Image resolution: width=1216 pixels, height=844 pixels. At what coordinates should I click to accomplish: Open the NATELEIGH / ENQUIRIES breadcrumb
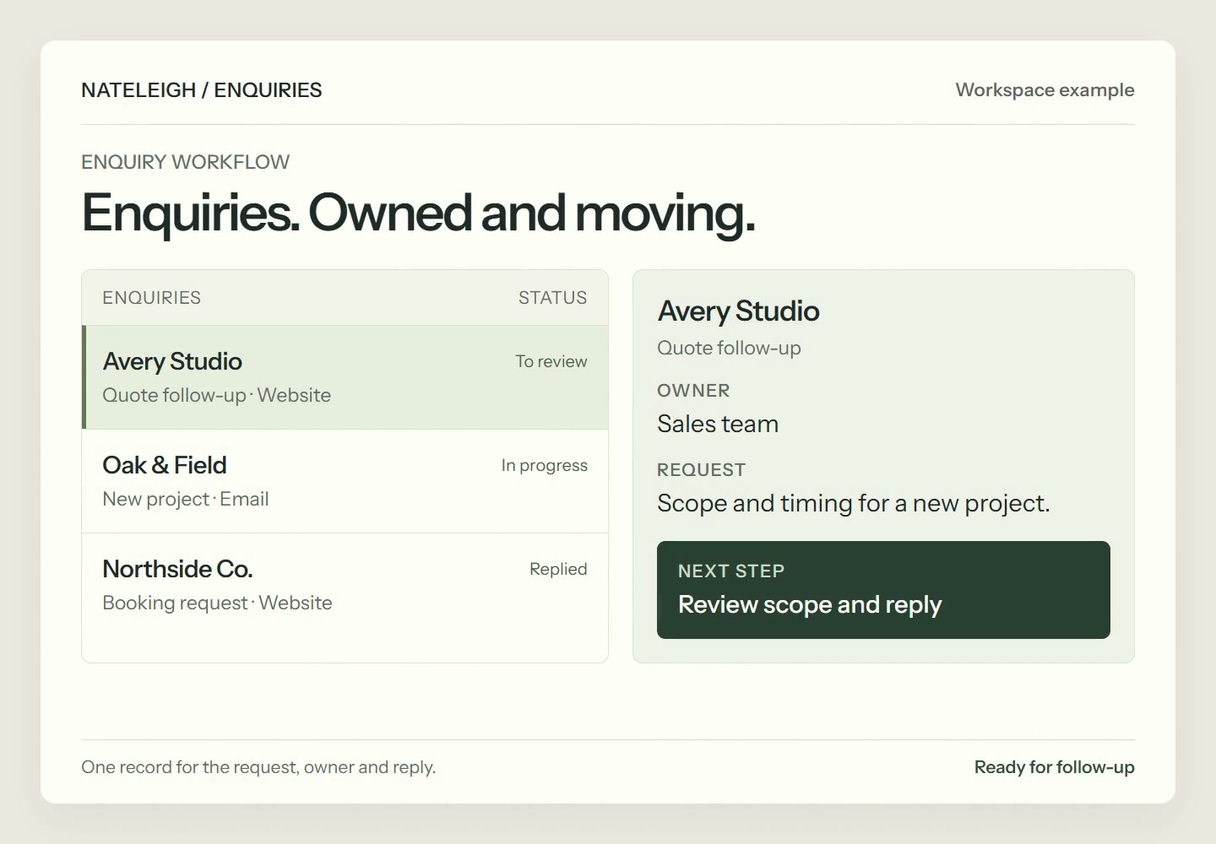click(201, 90)
